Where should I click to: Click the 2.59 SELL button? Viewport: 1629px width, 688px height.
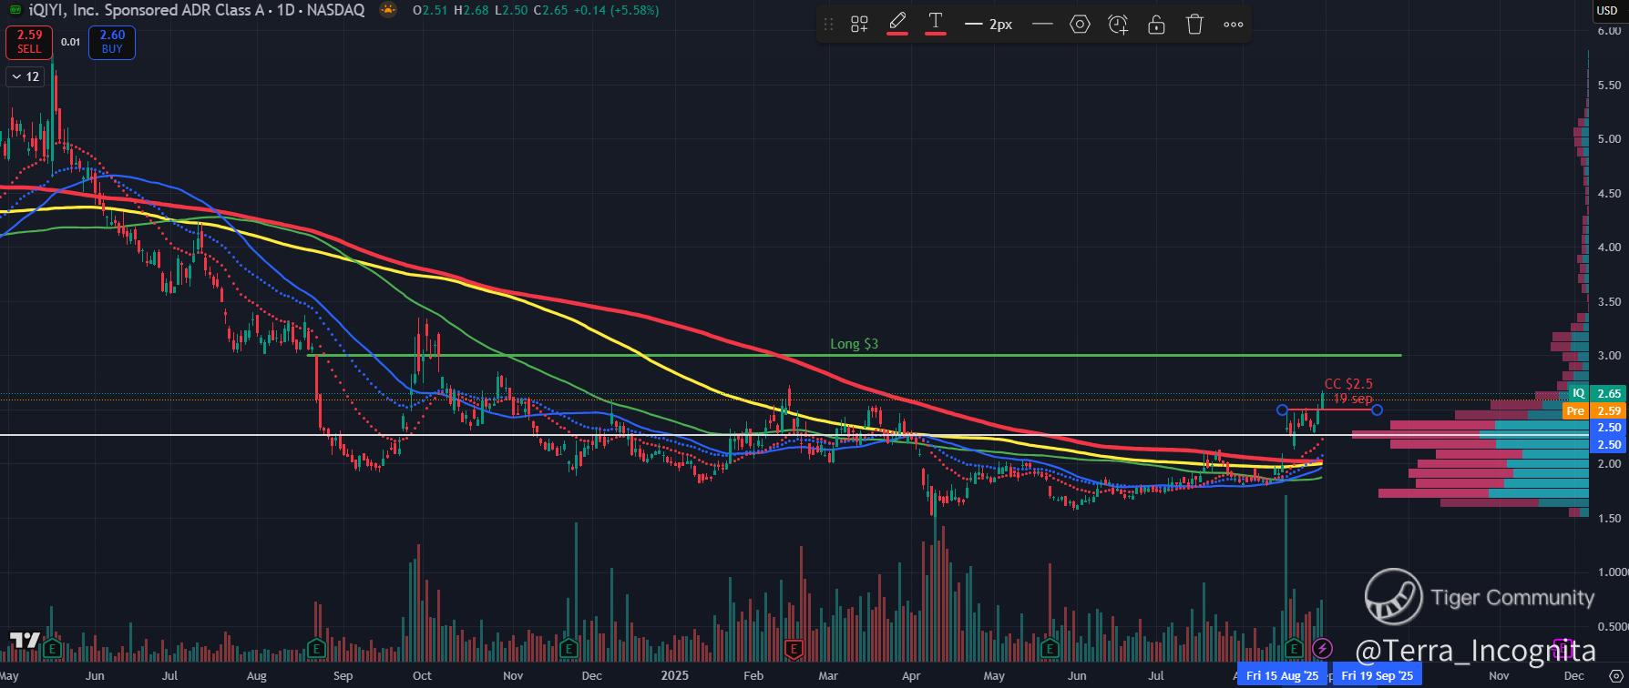pyautogui.click(x=29, y=42)
